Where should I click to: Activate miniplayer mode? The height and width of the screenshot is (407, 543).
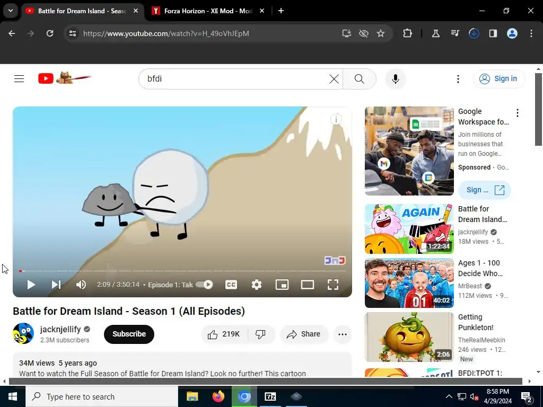click(x=282, y=285)
